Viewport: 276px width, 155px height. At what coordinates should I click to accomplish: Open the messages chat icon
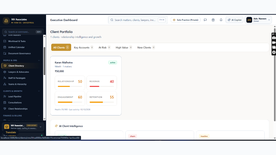coord(205,20)
